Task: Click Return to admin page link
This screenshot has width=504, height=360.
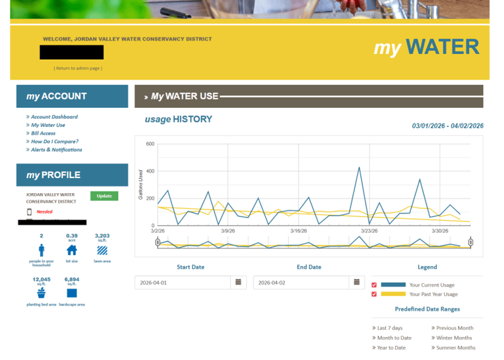Action: 78,68
